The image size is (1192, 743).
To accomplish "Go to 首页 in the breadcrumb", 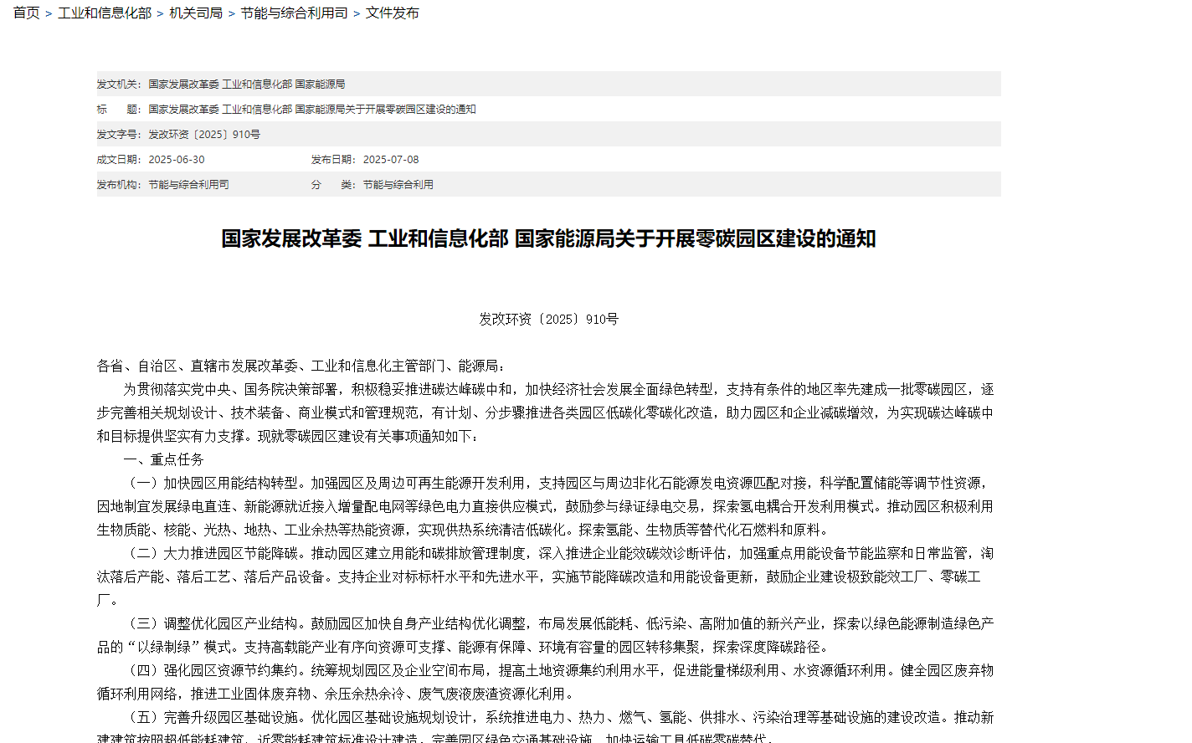I will click(27, 13).
